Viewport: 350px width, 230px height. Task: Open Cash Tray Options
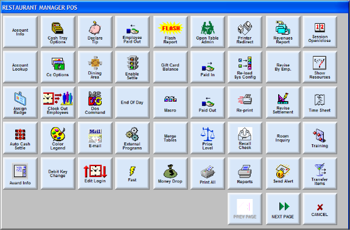[x=58, y=32]
